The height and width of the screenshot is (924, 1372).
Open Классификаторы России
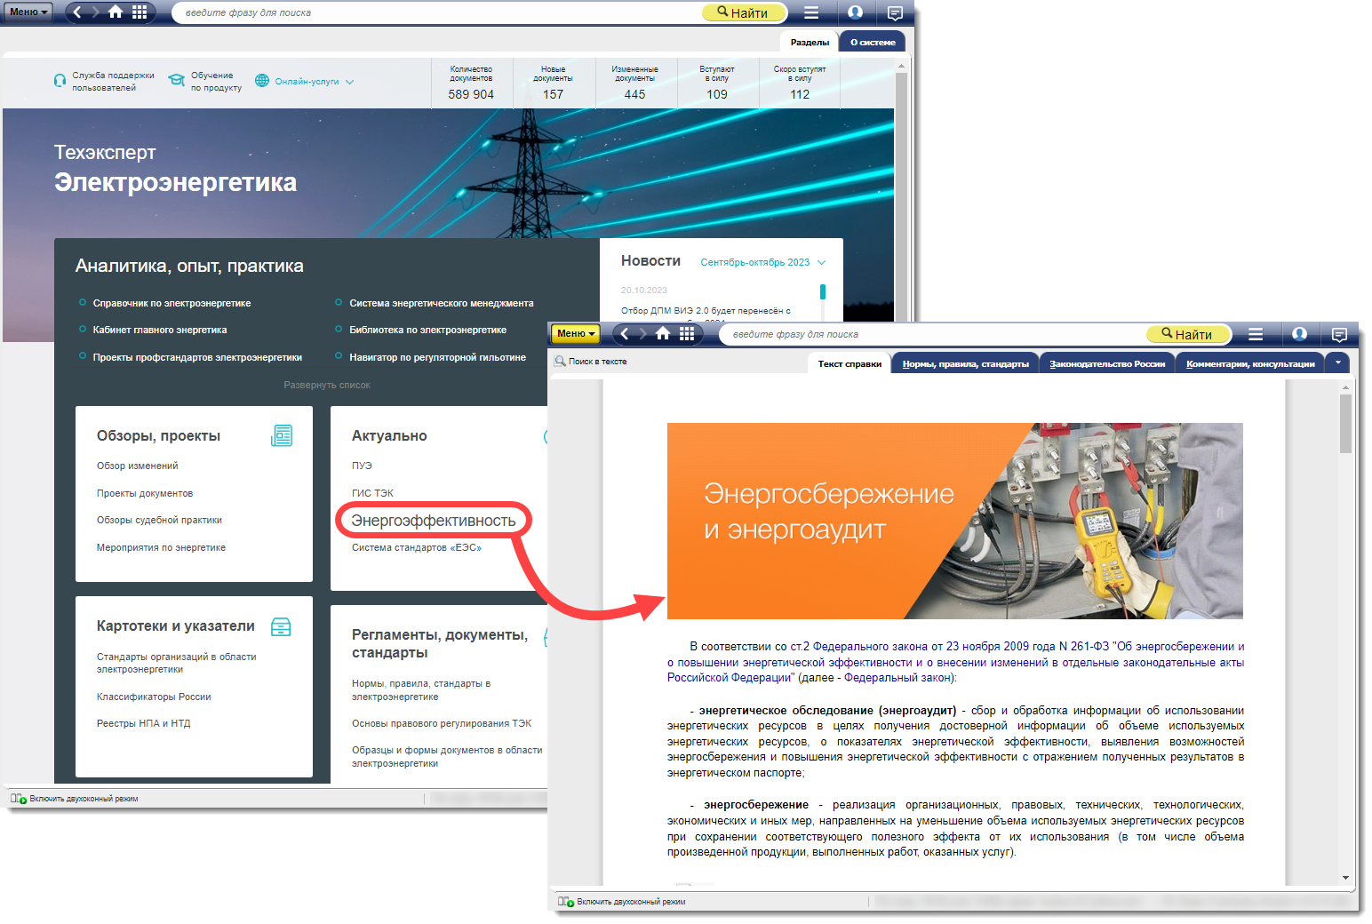[154, 697]
